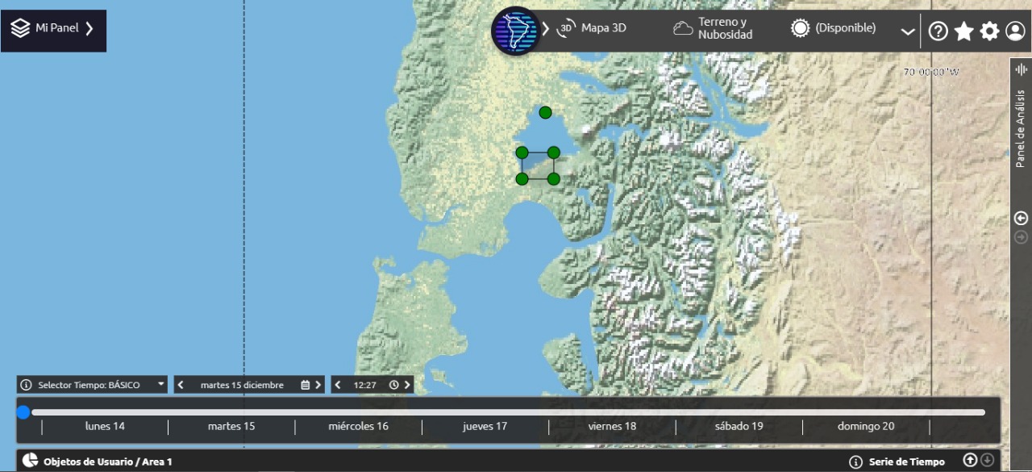1032x472 pixels.
Task: Toggle the sun (Disponible) layer
Action: pos(833,28)
